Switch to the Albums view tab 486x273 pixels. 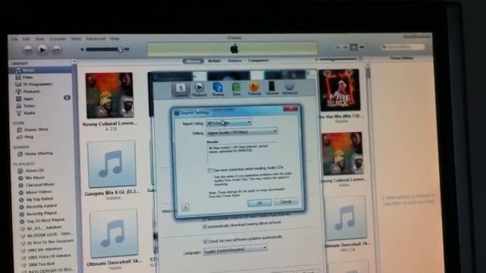[193, 61]
